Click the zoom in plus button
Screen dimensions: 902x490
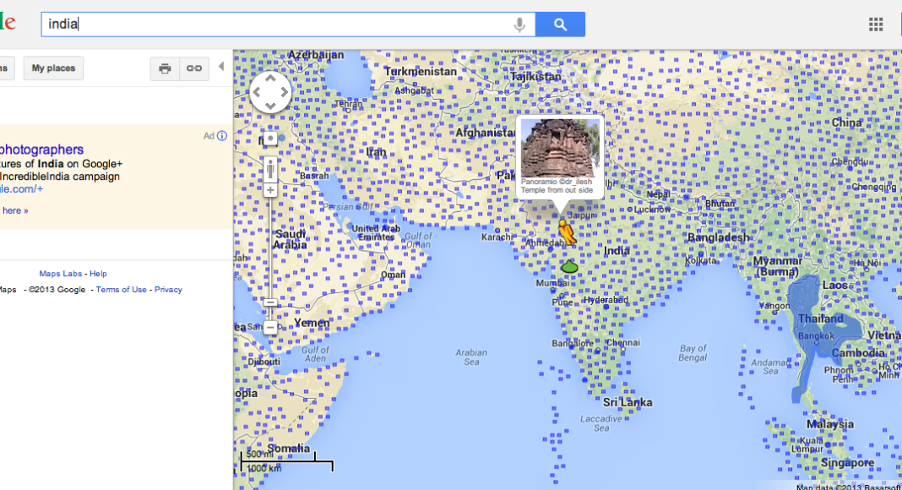click(270, 190)
